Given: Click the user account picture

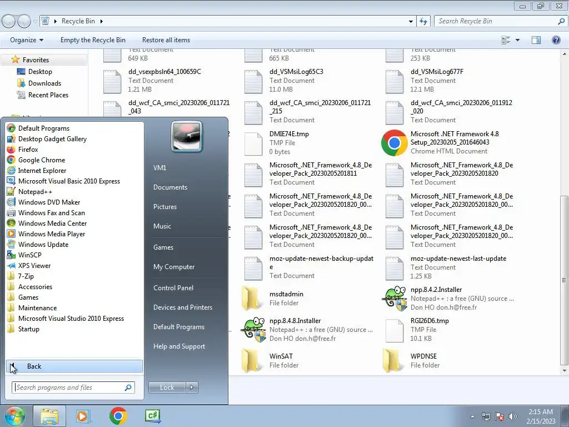Looking at the screenshot, I should click(187, 137).
